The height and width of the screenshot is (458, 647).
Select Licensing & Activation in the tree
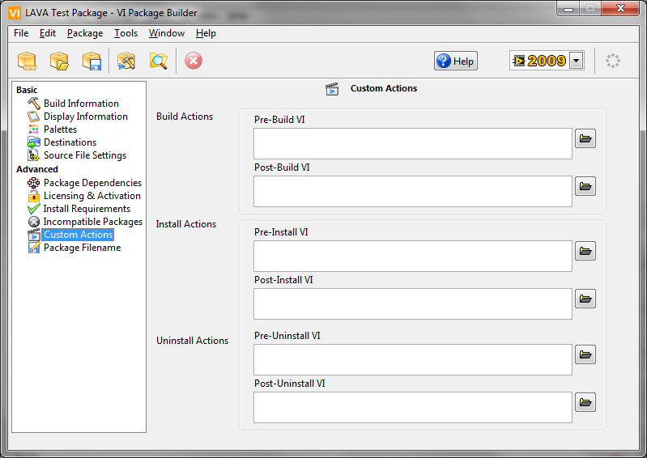pyautogui.click(x=92, y=196)
